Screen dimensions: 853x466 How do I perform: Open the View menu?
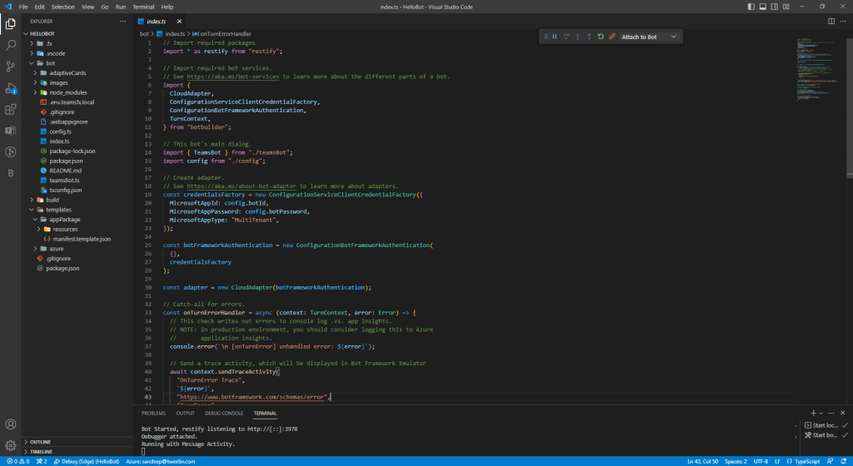87,7
